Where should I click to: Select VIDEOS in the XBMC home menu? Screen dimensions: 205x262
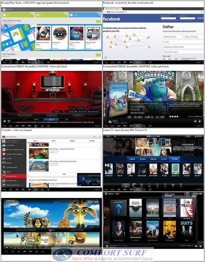(x=52, y=115)
